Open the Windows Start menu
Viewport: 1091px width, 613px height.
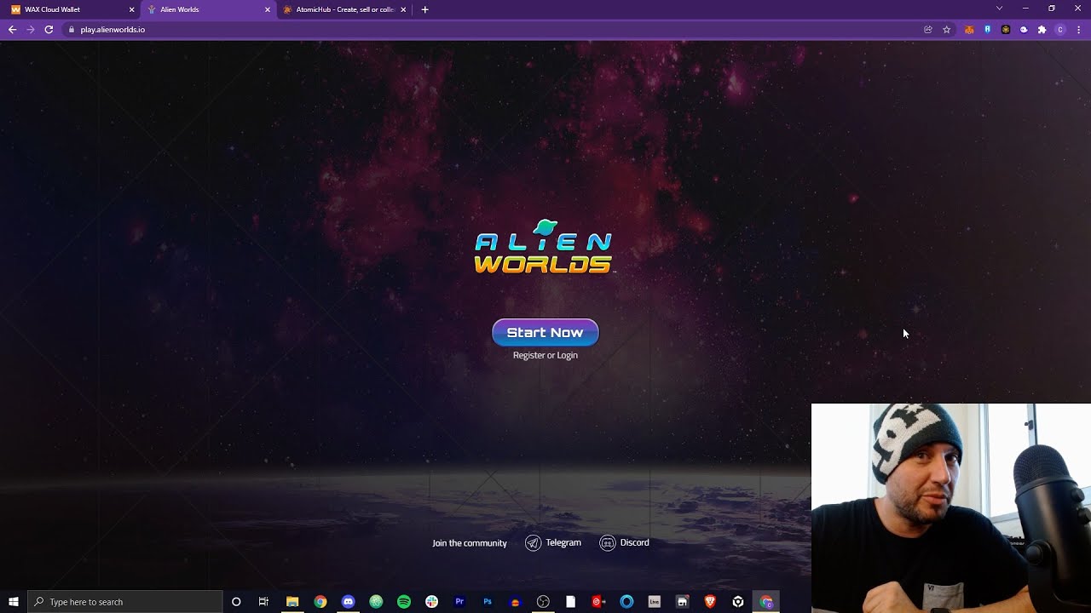pyautogui.click(x=14, y=602)
